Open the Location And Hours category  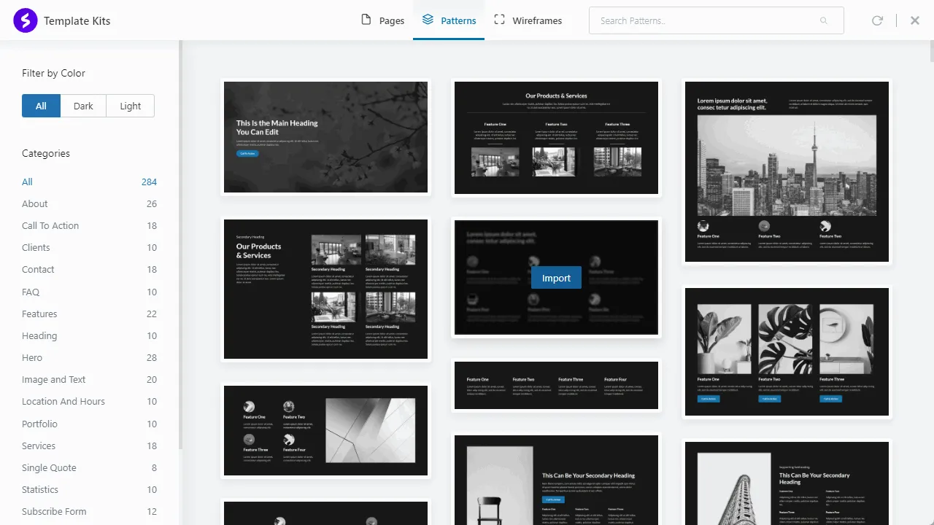pos(89,402)
